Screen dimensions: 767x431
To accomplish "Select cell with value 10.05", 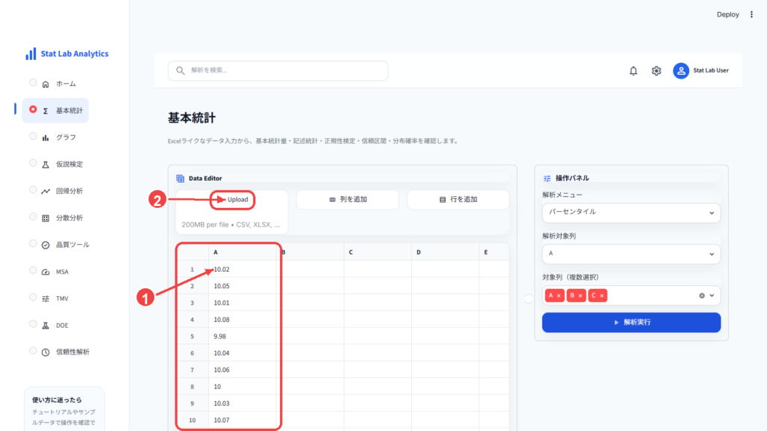I will click(243, 287).
